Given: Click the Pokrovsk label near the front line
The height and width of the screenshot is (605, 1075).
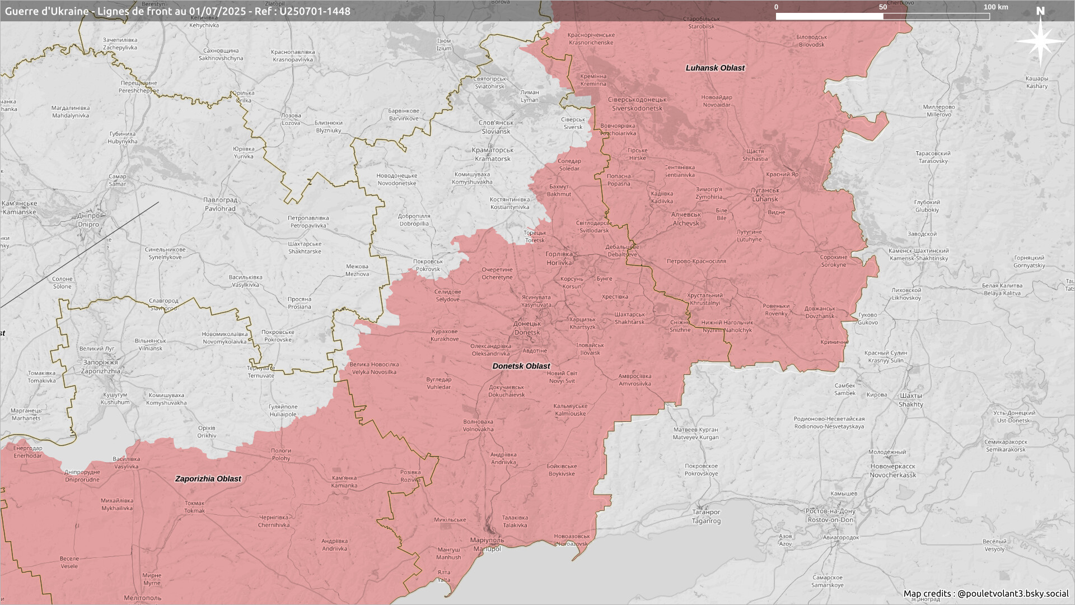Looking at the screenshot, I should 428,265.
